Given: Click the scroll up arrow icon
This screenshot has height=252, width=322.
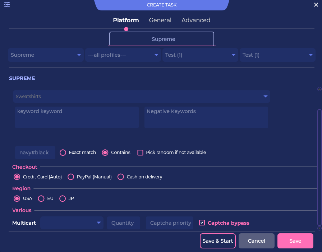Looking at the screenshot, I should pos(319,89).
